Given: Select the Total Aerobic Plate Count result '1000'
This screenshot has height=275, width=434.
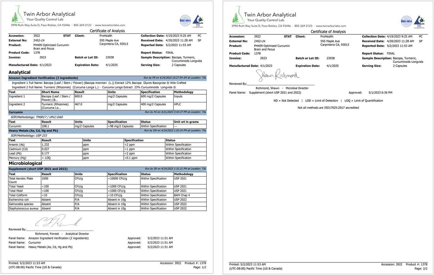Looking at the screenshot, I should pos(45,179).
